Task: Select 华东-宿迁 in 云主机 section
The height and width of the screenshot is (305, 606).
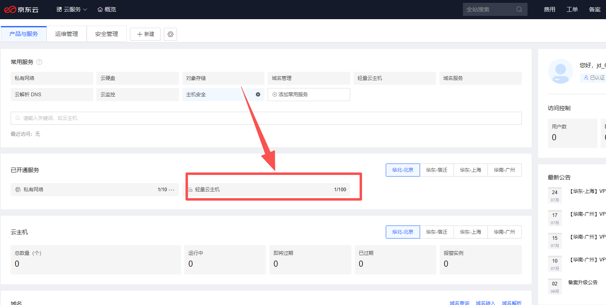Action: (437, 232)
